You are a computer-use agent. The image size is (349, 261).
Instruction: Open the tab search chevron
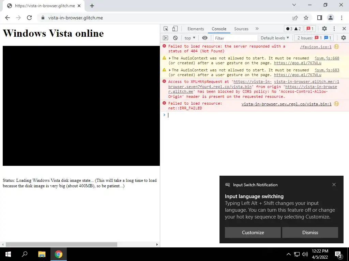click(294, 5)
